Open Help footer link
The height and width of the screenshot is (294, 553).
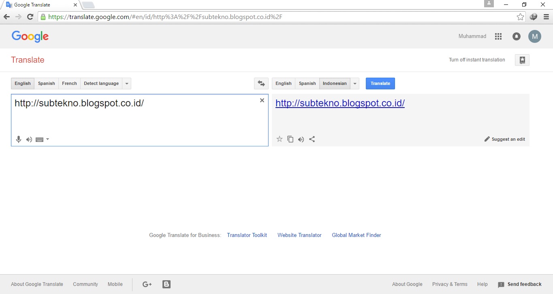tap(483, 284)
